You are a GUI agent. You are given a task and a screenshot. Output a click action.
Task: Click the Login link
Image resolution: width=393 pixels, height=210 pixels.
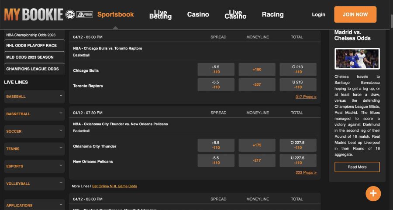318,14
